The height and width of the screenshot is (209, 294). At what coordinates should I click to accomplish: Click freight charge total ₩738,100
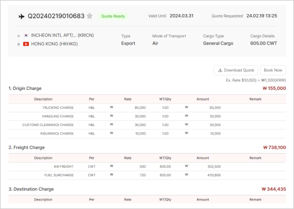(274, 147)
